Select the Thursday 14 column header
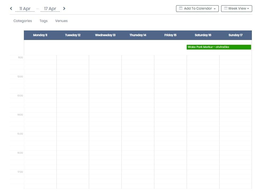 pyautogui.click(x=138, y=35)
